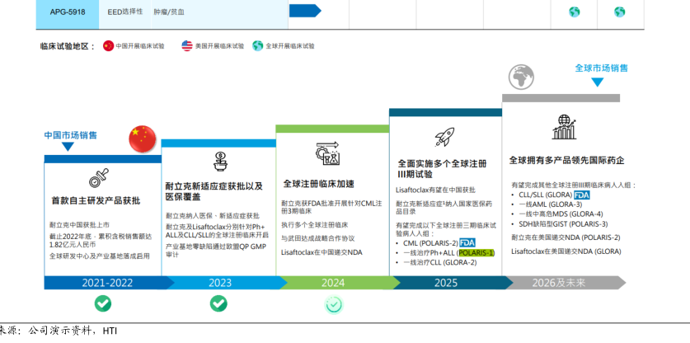Select the rocket icon above 全面实施多个全球注册III期试验
690x343 pixels.
pyautogui.click(x=445, y=137)
